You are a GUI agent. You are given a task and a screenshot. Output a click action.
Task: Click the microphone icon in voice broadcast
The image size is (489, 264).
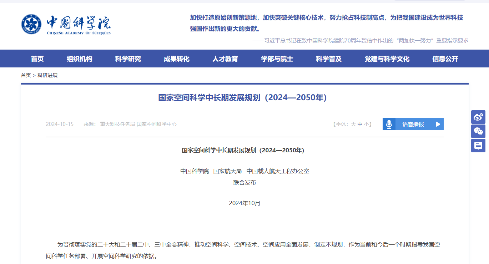tap(389, 124)
